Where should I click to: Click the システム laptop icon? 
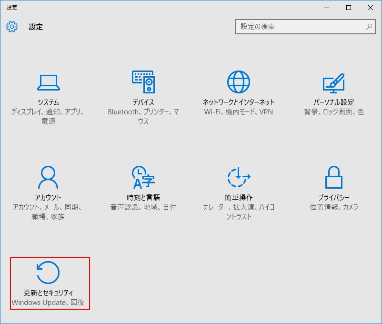tap(48, 82)
